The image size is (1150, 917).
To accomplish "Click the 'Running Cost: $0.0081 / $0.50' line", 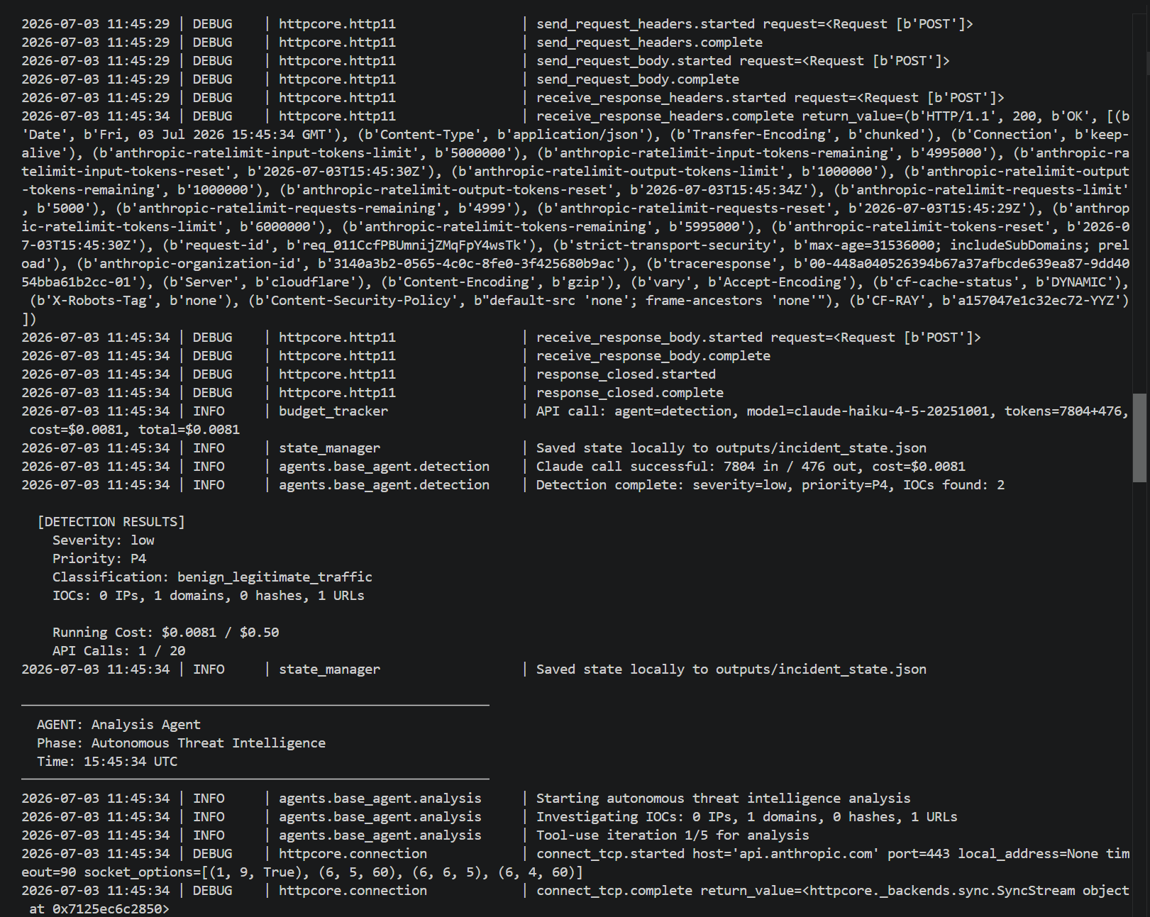I will click(165, 633).
